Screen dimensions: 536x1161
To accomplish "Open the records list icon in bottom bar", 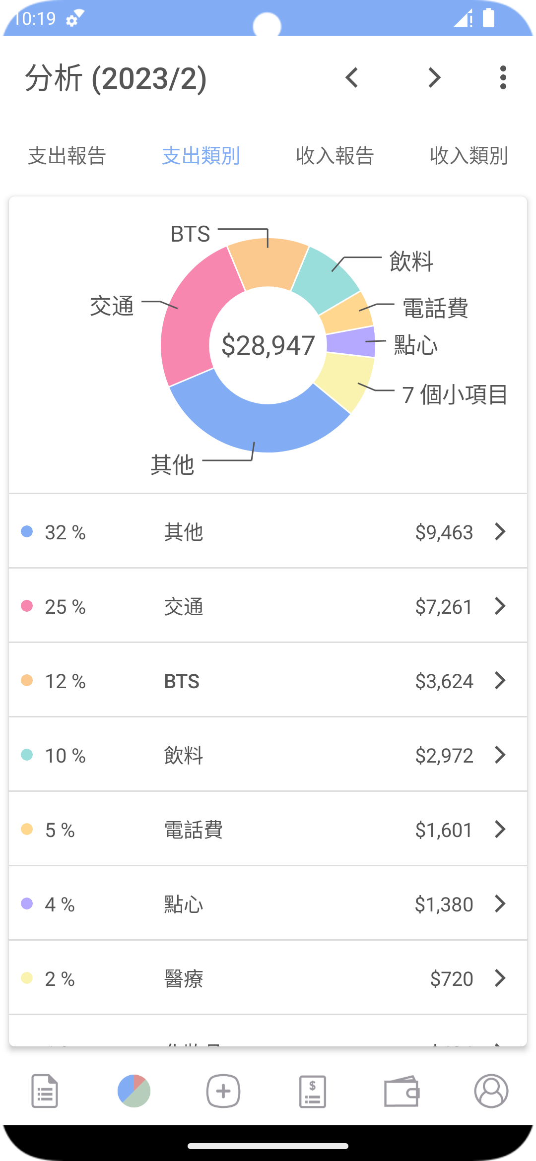I will pos(45,1091).
